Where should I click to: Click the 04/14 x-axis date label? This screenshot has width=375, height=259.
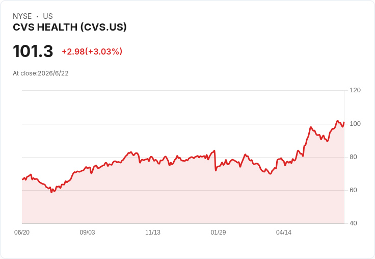tap(284, 232)
